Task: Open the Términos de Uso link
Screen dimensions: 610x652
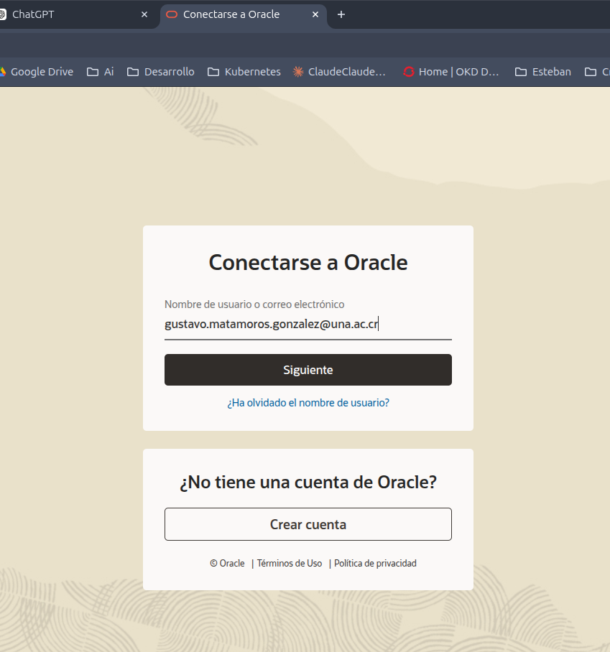Action: (x=290, y=564)
